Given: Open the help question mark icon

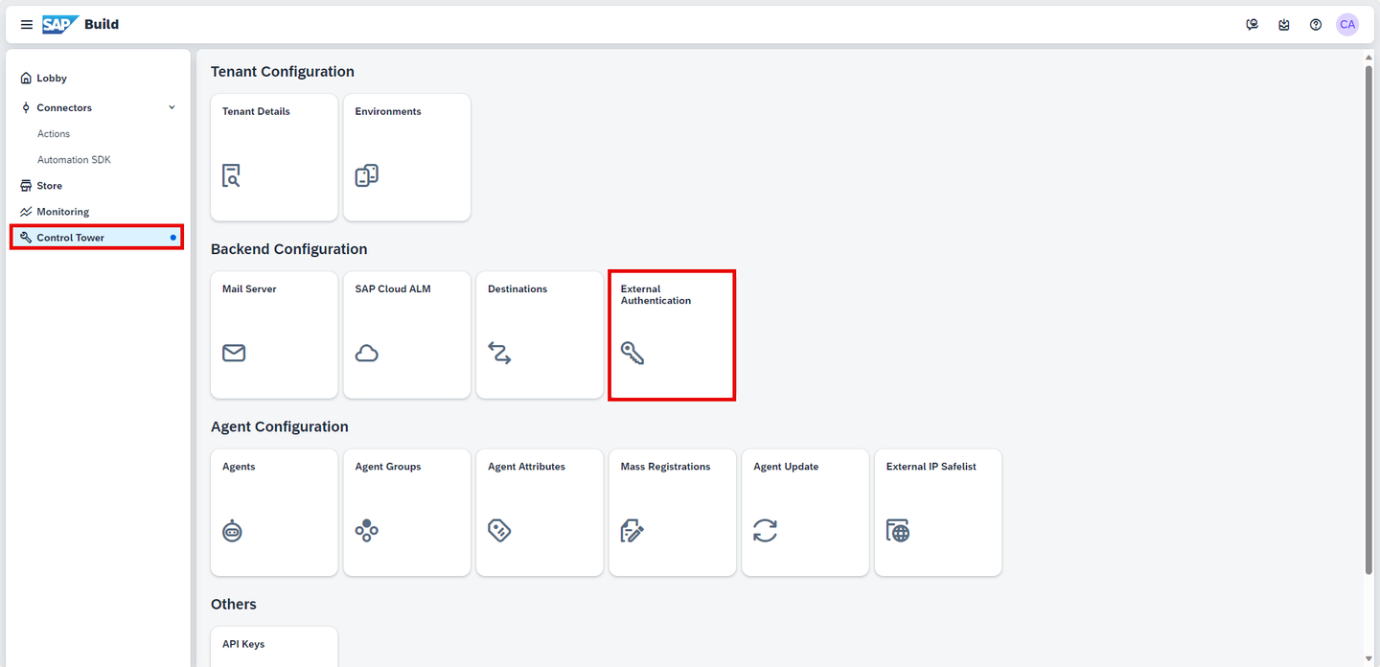Looking at the screenshot, I should (1316, 25).
